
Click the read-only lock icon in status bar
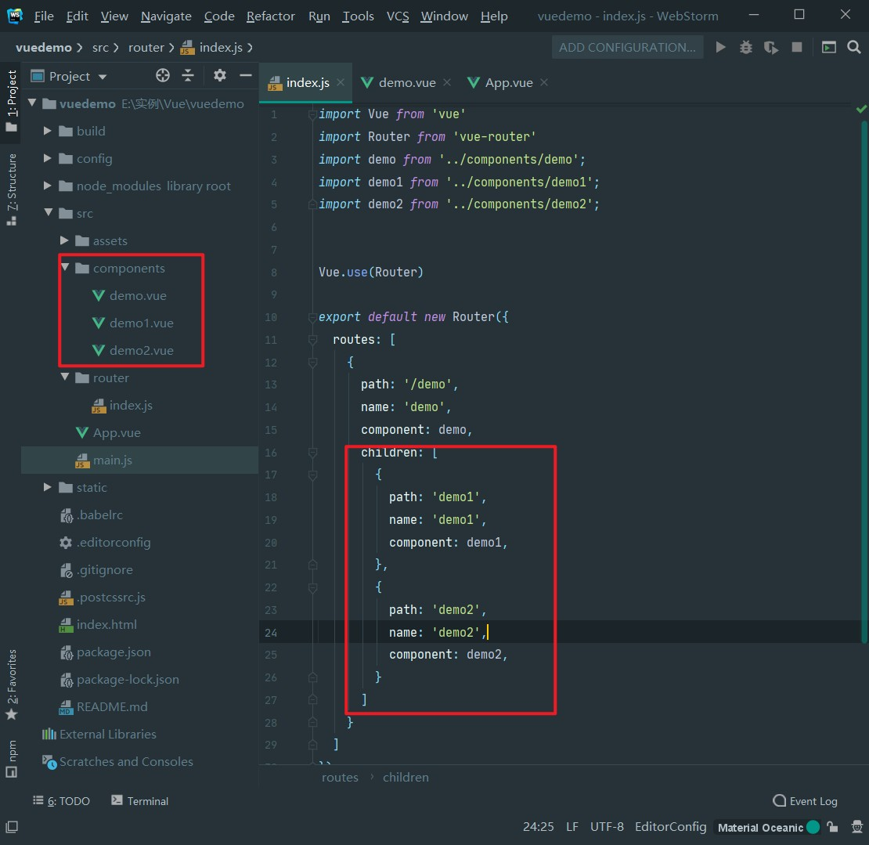click(x=832, y=827)
